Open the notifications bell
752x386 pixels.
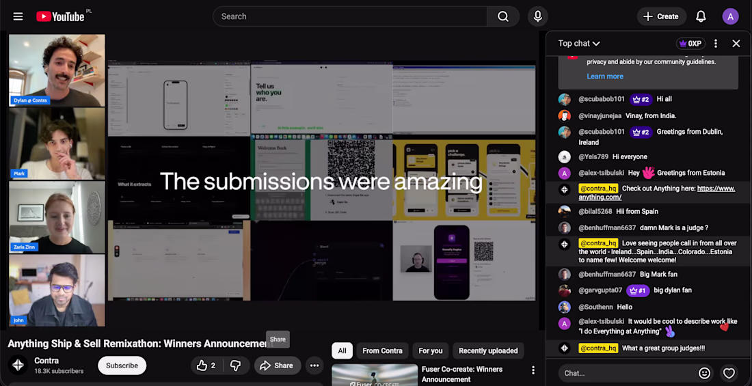(701, 16)
